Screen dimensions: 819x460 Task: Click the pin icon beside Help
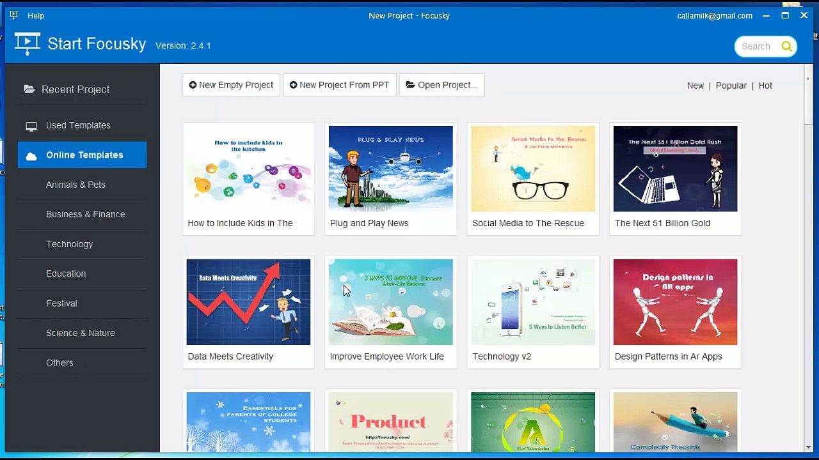tap(13, 15)
